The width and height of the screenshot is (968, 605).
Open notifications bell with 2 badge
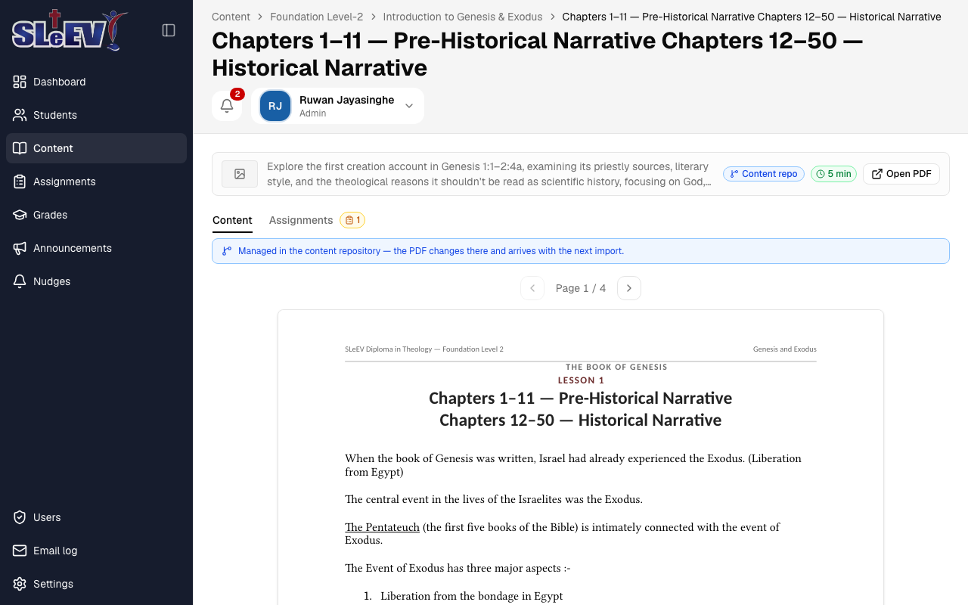click(227, 106)
